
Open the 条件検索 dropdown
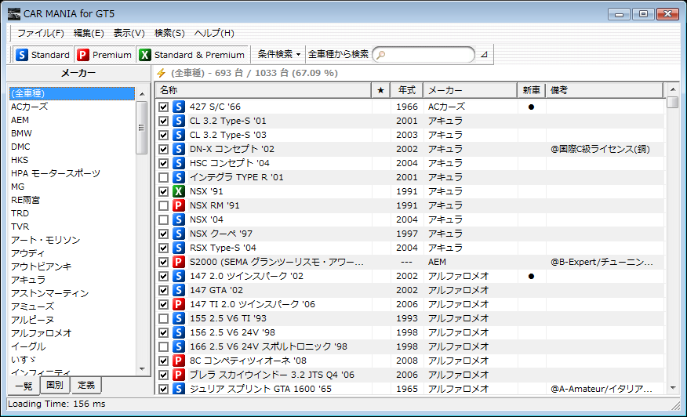pyautogui.click(x=279, y=55)
